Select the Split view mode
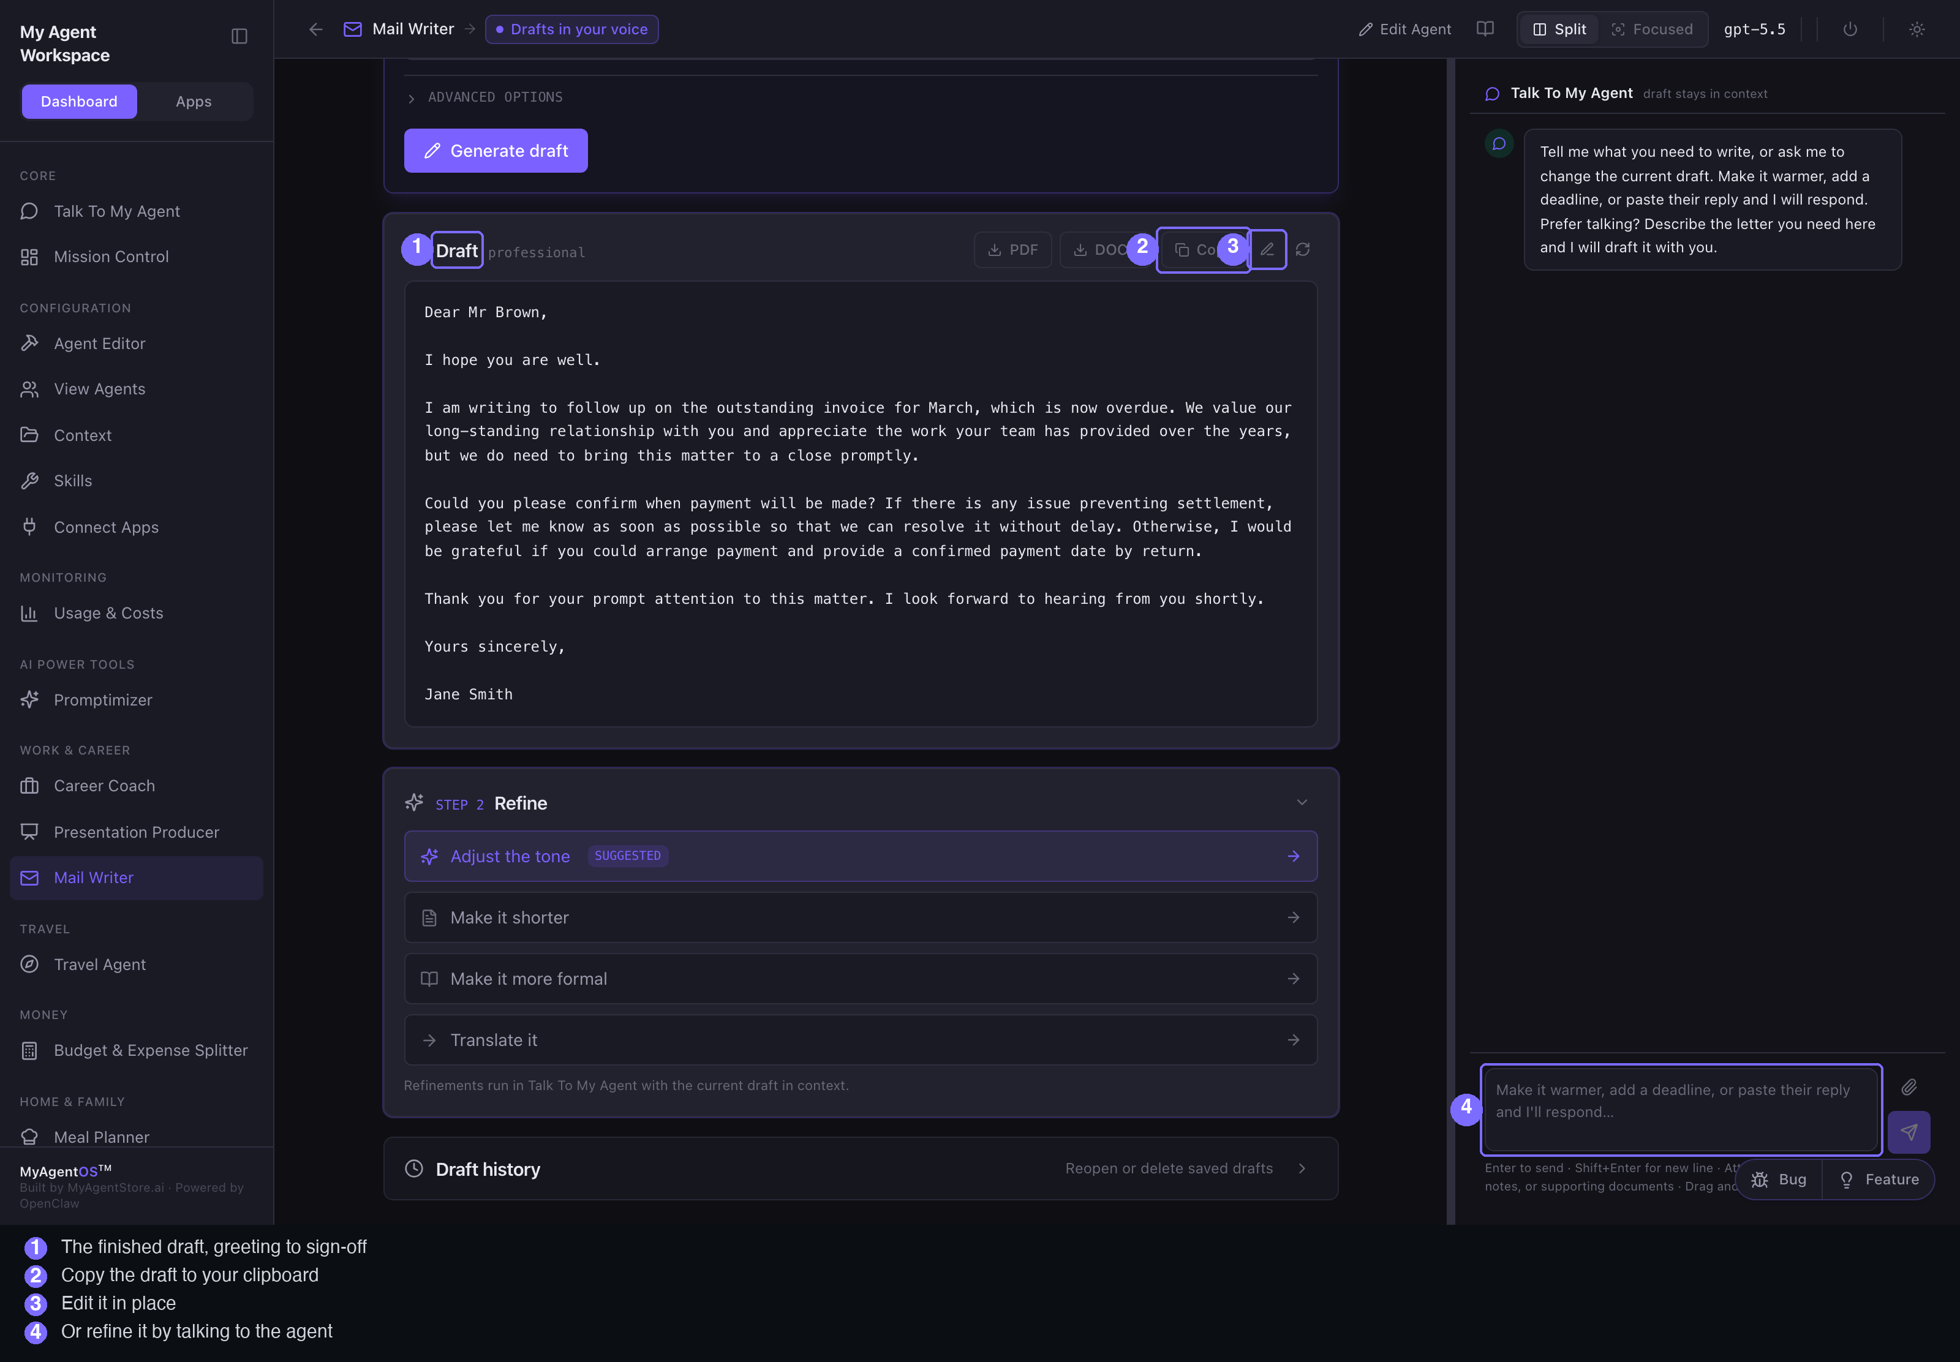 [x=1560, y=29]
